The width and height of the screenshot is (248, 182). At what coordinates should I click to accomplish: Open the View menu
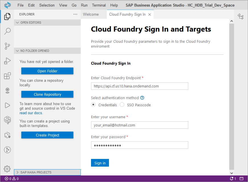click(63, 5)
